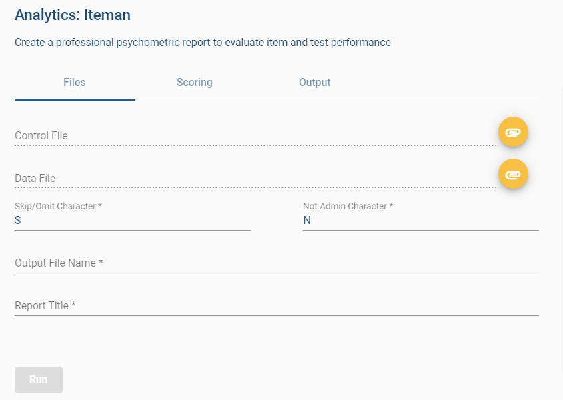Click the Data File paperclip attach icon
The width and height of the screenshot is (563, 400).
[x=513, y=175]
